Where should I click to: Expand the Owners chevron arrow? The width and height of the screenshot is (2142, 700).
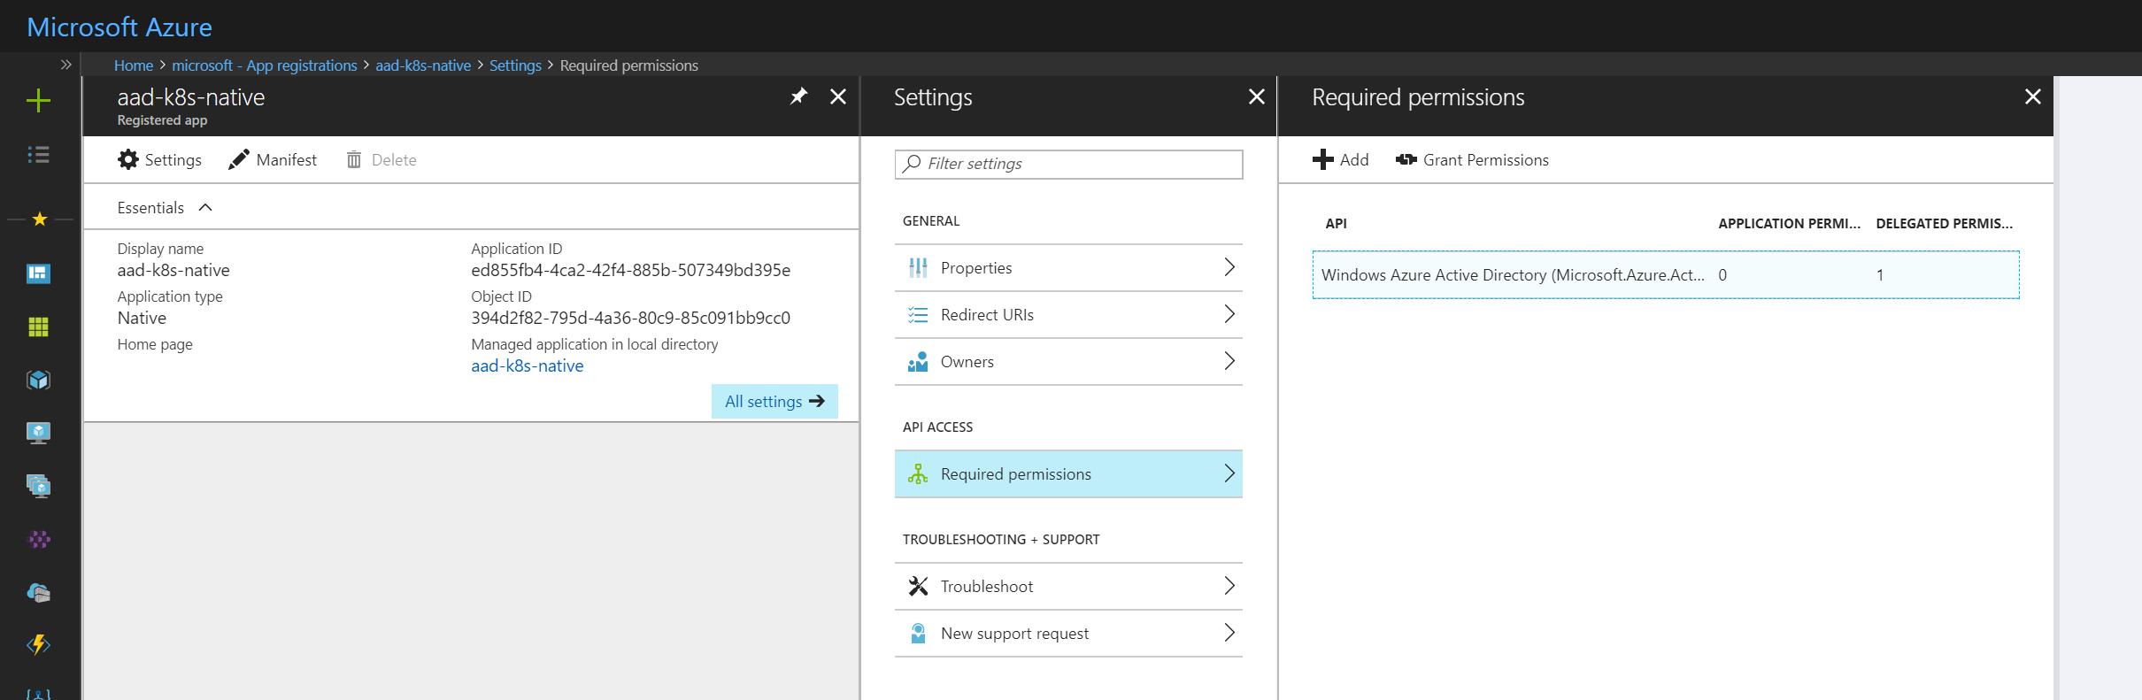click(x=1229, y=361)
